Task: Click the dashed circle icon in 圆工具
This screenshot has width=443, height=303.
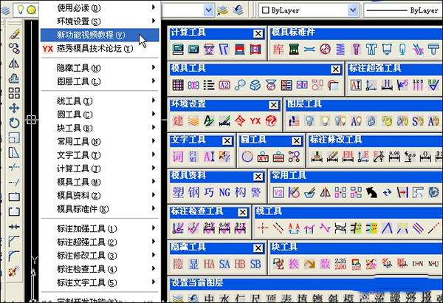Action: [x=247, y=157]
